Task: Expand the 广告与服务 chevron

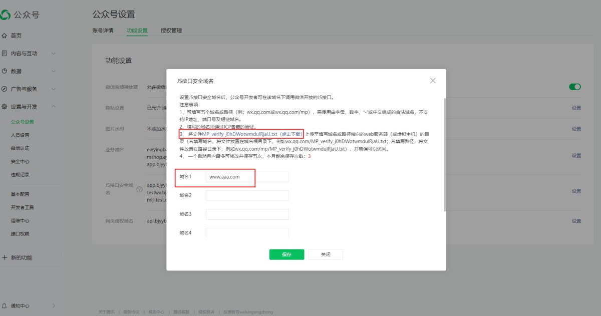Action: (x=54, y=89)
